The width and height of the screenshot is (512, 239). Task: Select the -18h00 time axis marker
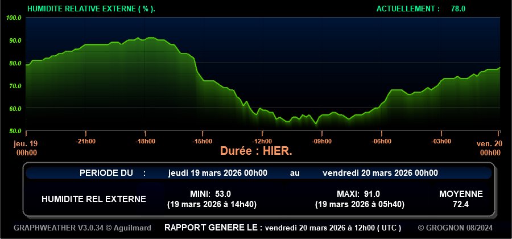click(144, 141)
